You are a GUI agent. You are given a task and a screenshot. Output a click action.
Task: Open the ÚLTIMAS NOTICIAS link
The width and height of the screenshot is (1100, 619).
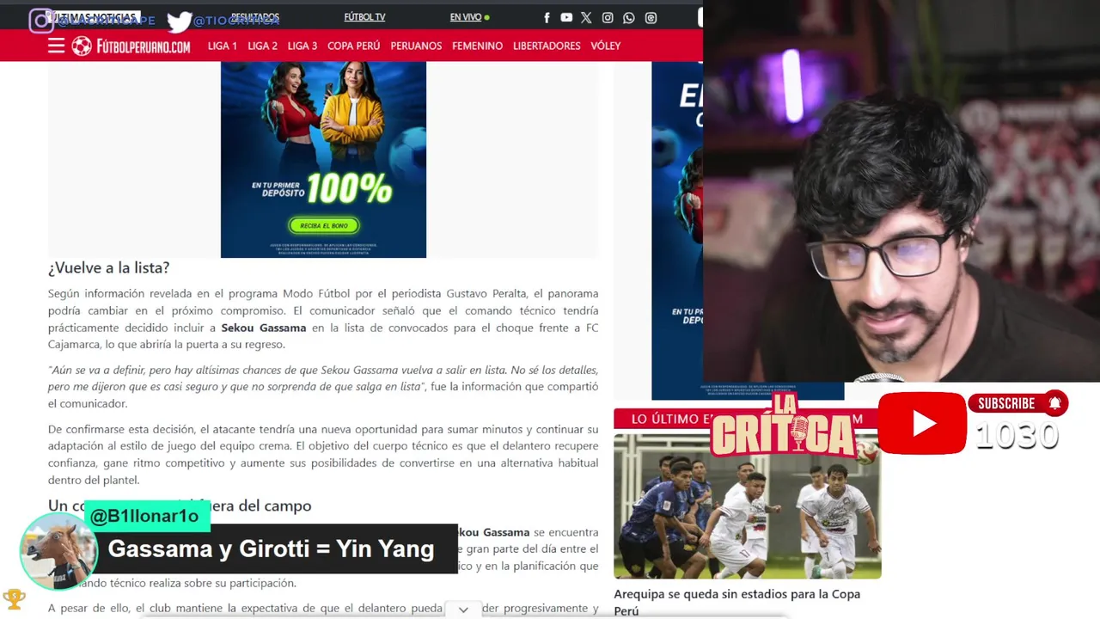pos(95,17)
